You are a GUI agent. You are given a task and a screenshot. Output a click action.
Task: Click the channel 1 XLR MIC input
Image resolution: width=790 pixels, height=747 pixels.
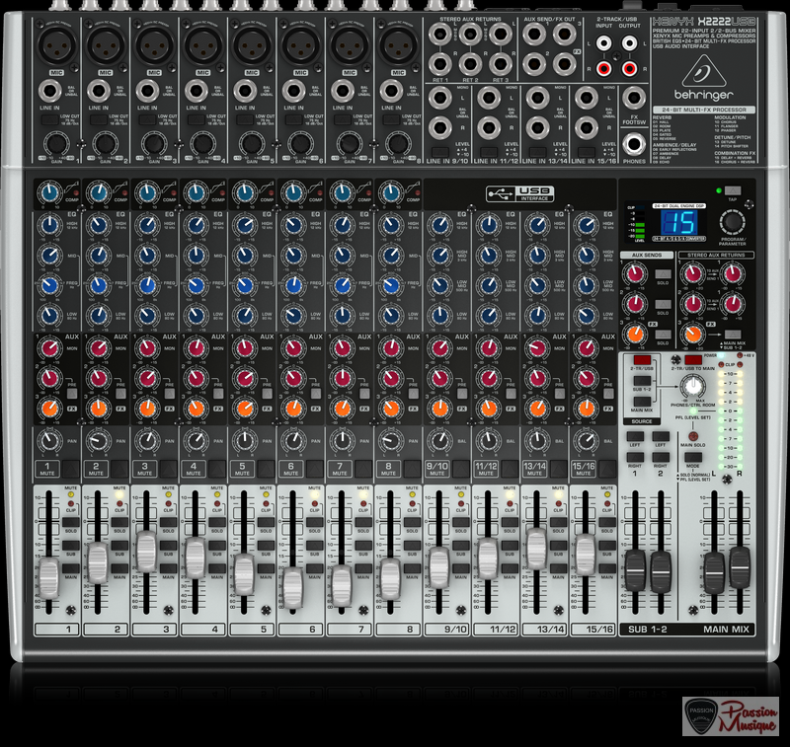click(56, 45)
